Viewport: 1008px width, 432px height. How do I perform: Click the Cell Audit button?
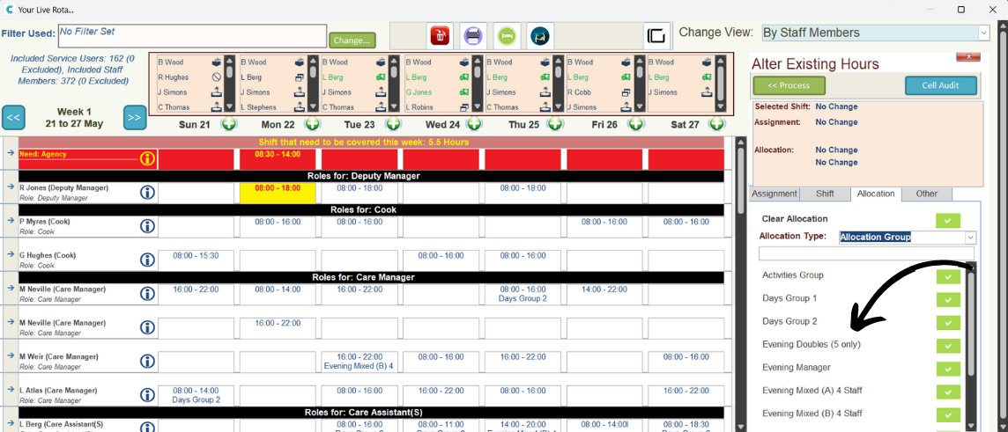(941, 85)
